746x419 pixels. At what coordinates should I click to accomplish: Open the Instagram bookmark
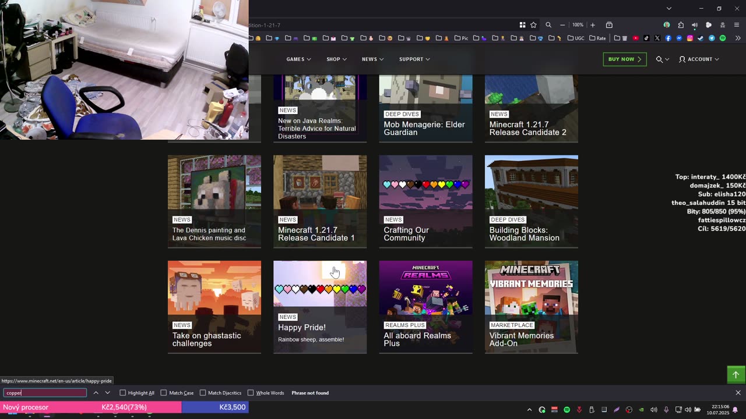(x=690, y=38)
